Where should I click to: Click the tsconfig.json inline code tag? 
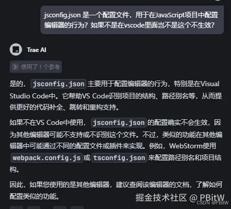[x=119, y=158]
